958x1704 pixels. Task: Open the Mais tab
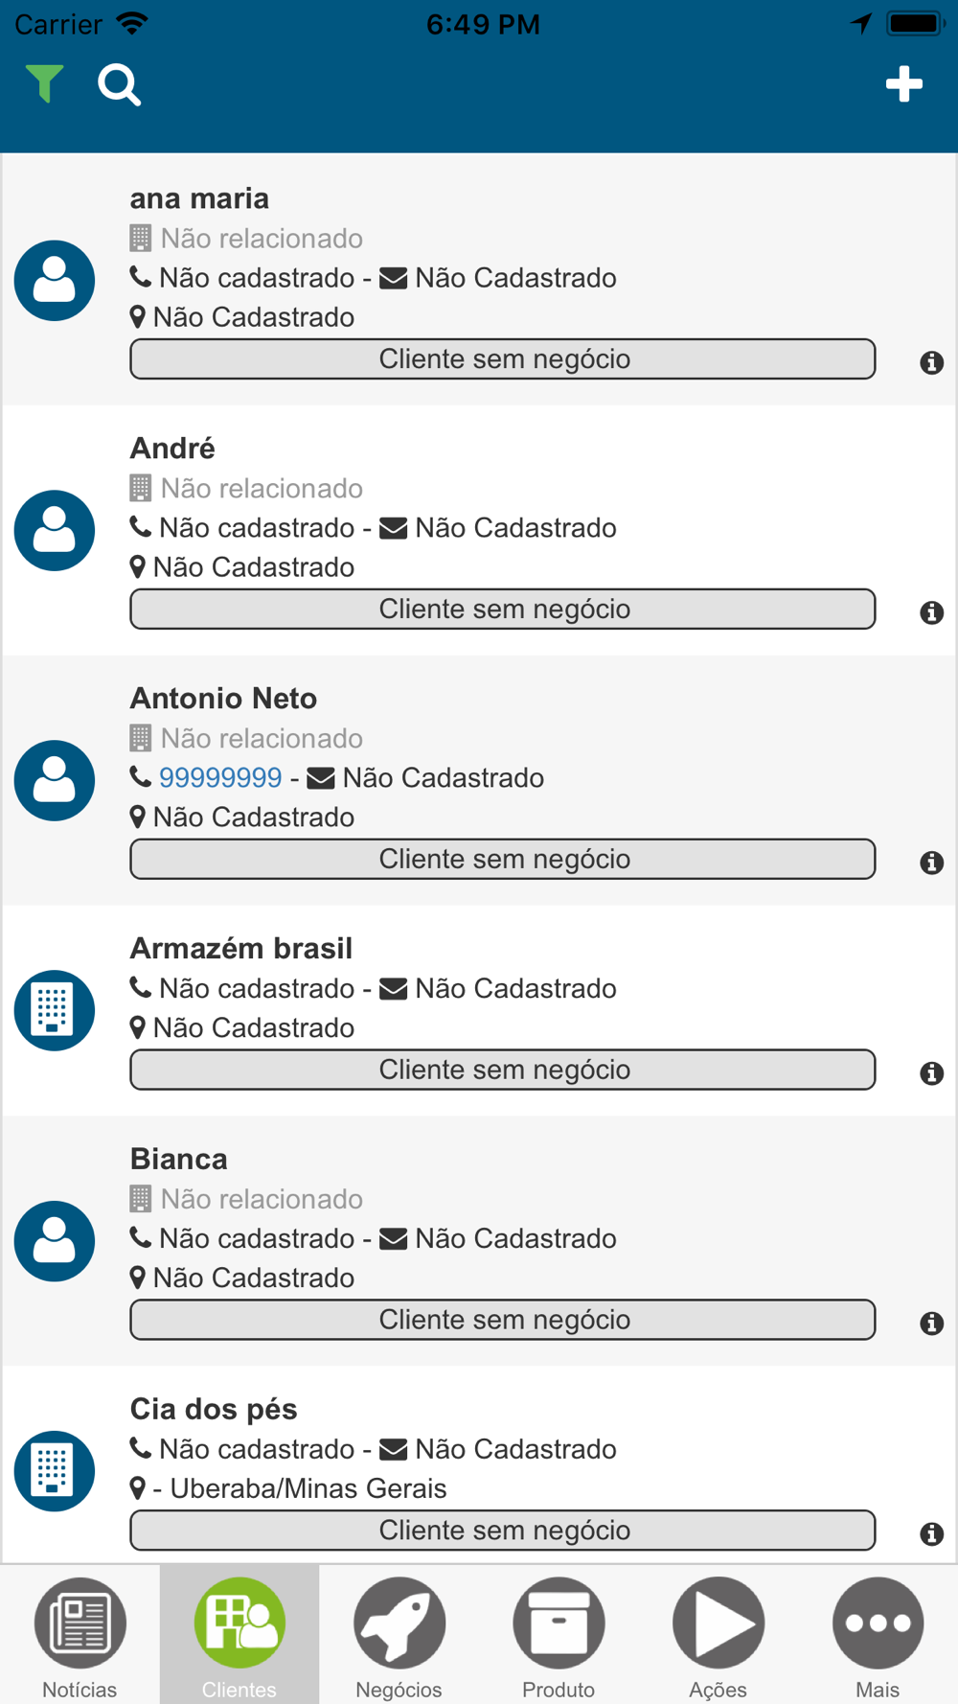878,1636
